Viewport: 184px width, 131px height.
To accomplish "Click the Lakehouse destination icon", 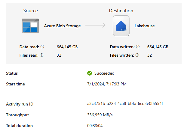I will [121, 26].
